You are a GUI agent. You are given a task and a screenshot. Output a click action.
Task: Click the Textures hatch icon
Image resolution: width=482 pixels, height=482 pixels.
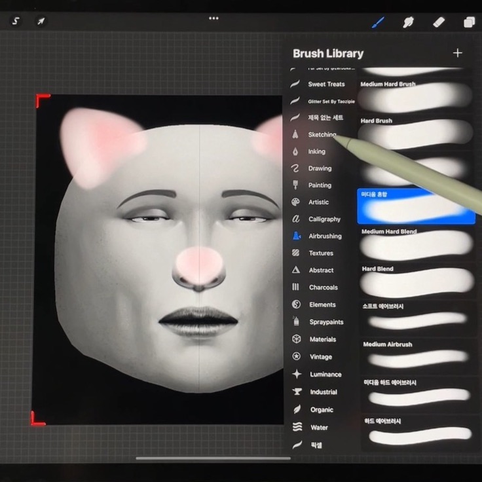[296, 253]
